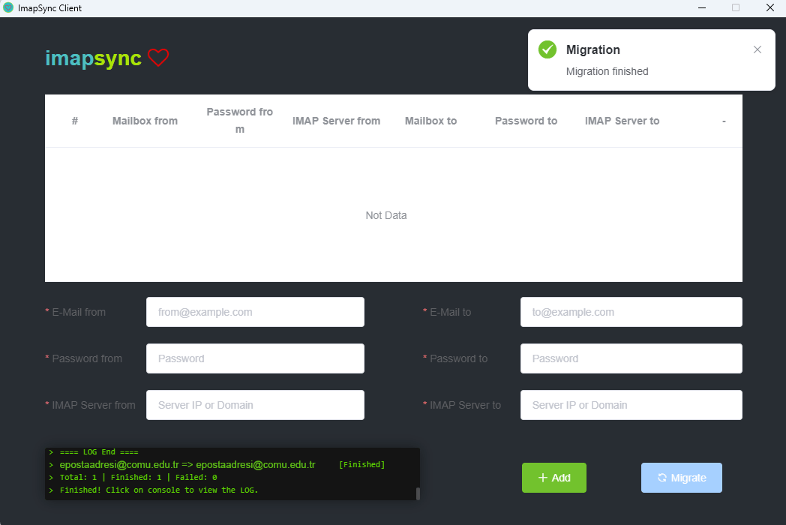Click the red heart icon beside imapsync logo
This screenshot has height=525, width=786.
click(158, 58)
